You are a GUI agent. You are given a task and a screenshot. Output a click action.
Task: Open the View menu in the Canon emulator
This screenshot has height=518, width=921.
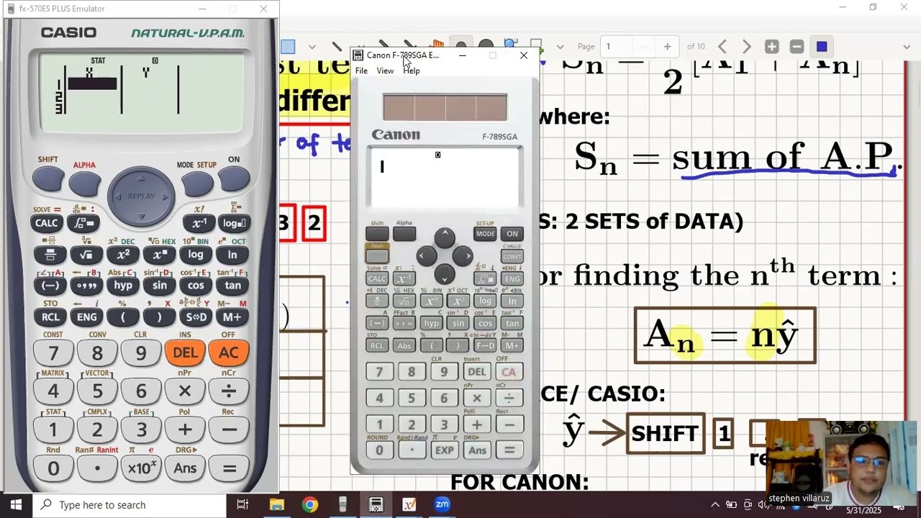pyautogui.click(x=385, y=71)
